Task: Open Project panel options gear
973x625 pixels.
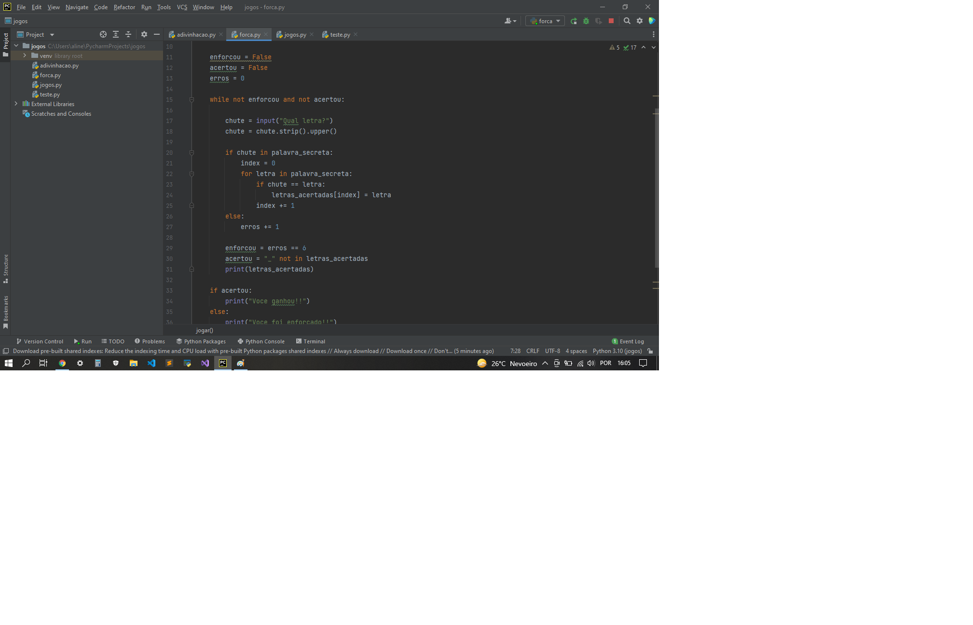Action: tap(144, 35)
